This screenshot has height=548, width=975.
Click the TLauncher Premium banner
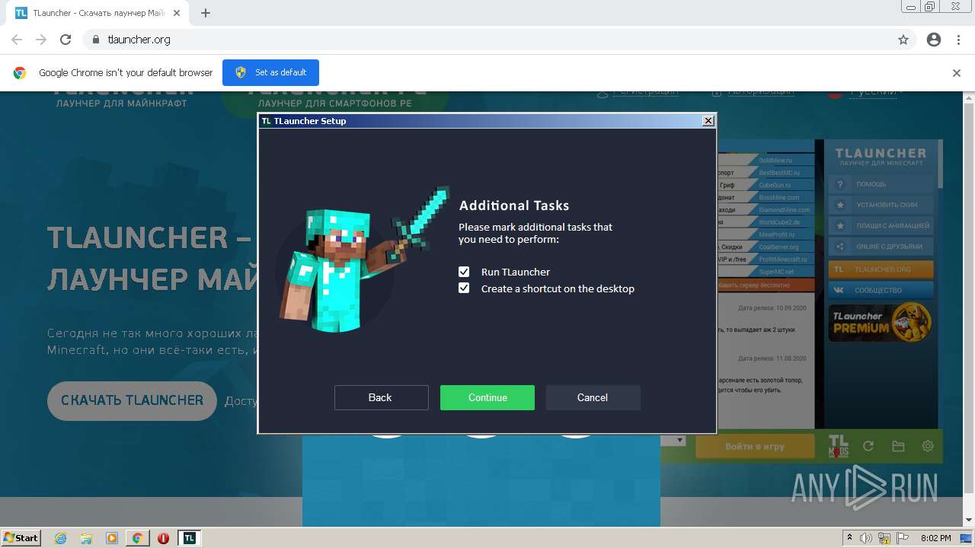[881, 322]
